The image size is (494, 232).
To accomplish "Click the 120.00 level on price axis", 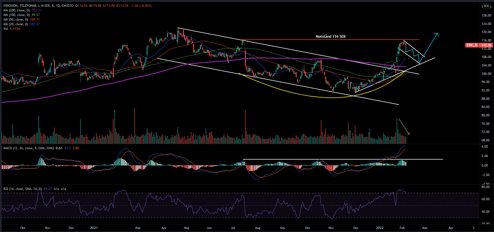I will tap(486, 32).
